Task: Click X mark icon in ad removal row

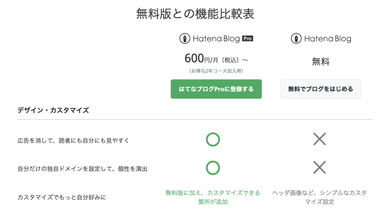Action: pos(319,140)
